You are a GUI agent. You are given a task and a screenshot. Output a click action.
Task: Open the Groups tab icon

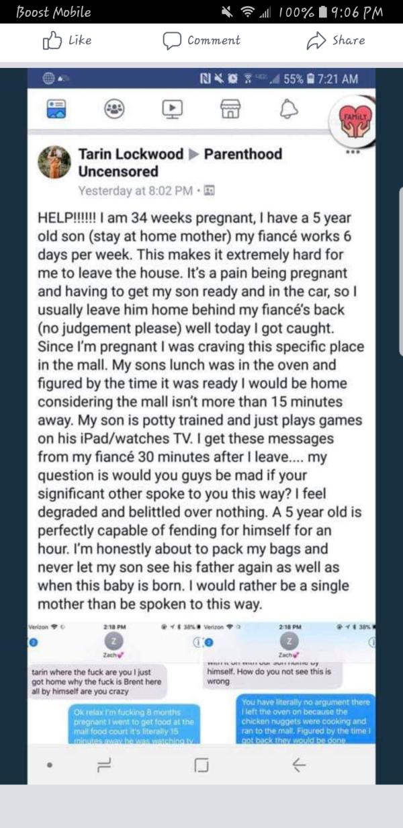pyautogui.click(x=115, y=108)
